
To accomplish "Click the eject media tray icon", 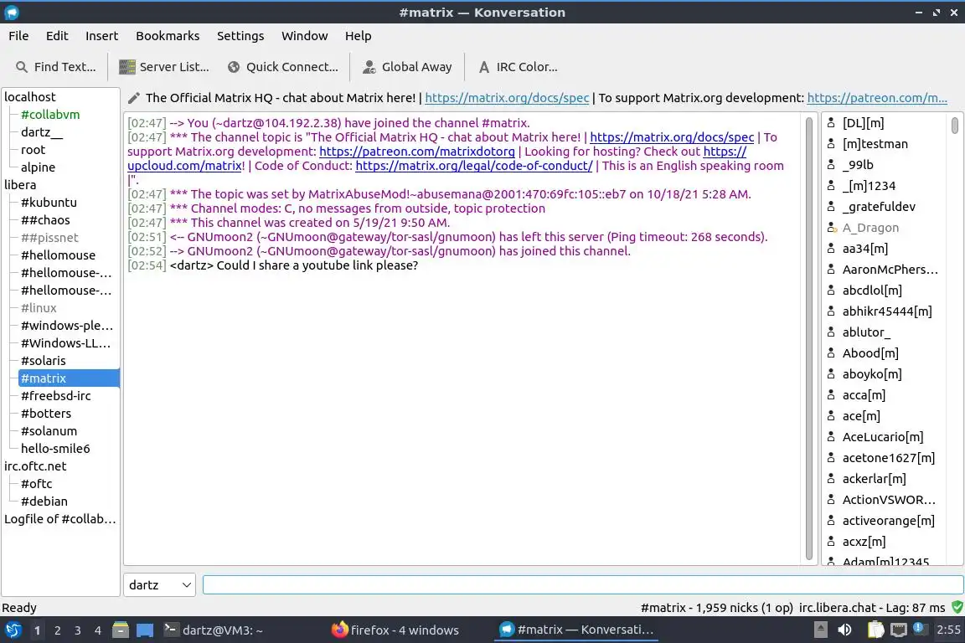I will pyautogui.click(x=820, y=630).
